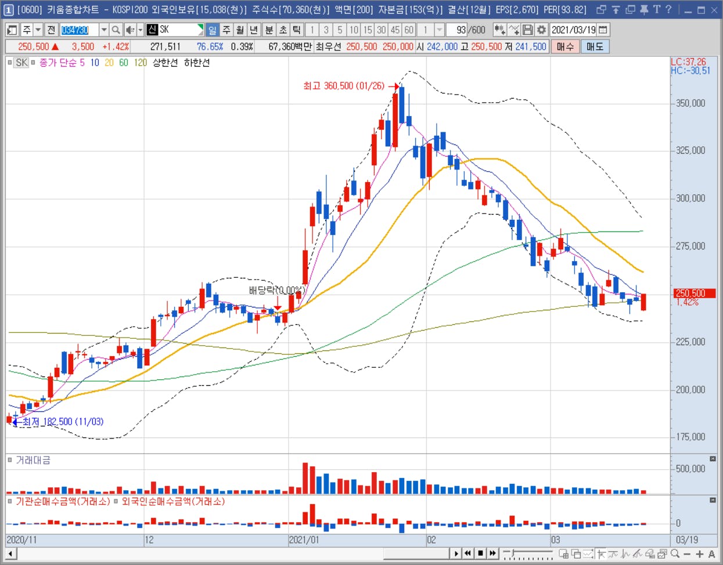
Task: Click the horizontal chart scrollbar track
Action: [232, 553]
